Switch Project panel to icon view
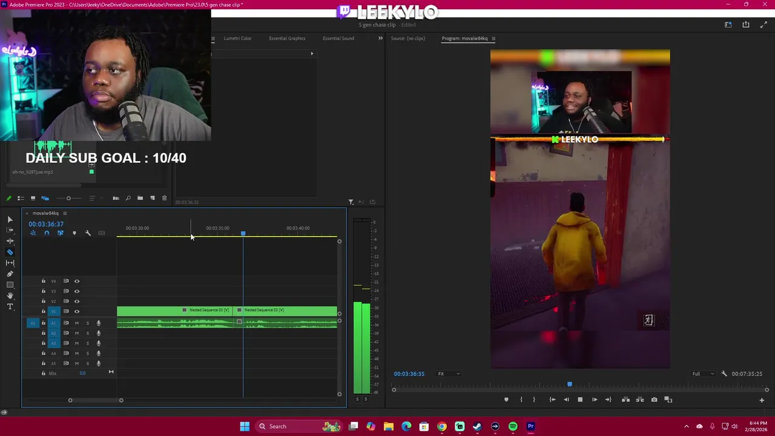This screenshot has width=775, height=436. pos(33,198)
